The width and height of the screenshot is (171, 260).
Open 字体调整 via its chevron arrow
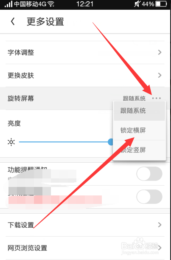(160, 52)
